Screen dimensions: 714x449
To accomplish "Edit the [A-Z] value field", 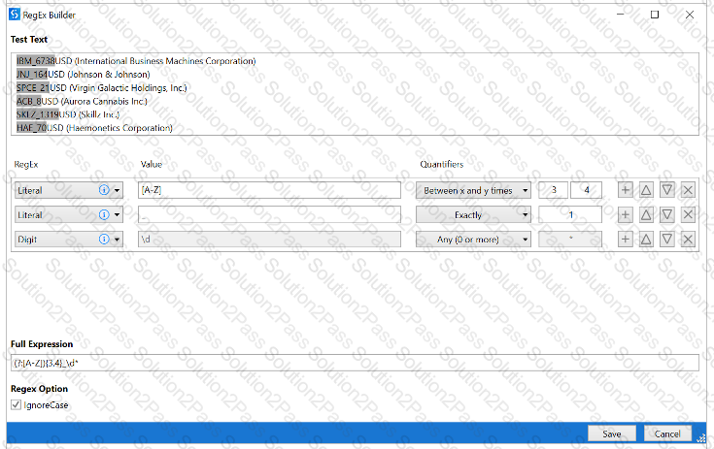I will tap(269, 190).
